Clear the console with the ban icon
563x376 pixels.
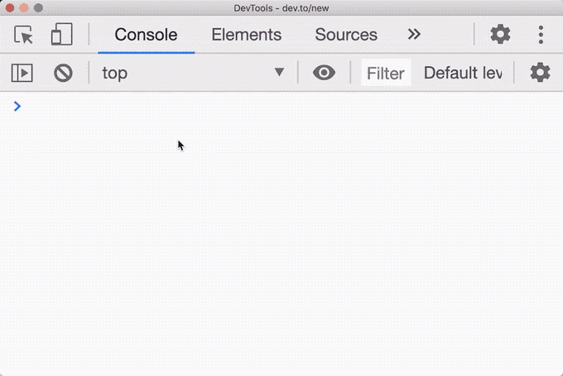pyautogui.click(x=63, y=73)
